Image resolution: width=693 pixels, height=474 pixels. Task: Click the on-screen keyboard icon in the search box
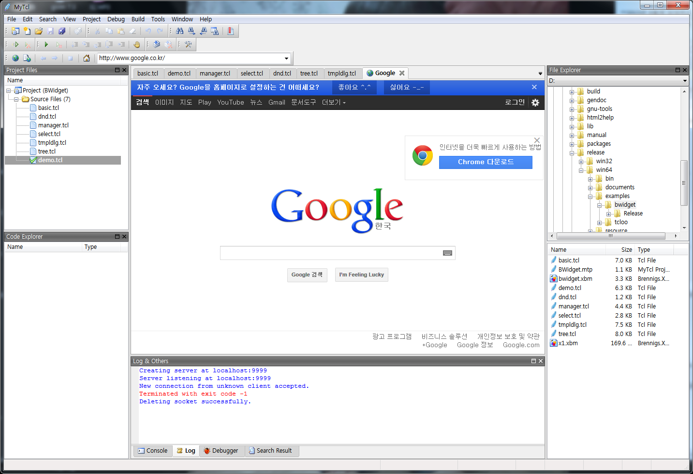pyautogui.click(x=448, y=253)
